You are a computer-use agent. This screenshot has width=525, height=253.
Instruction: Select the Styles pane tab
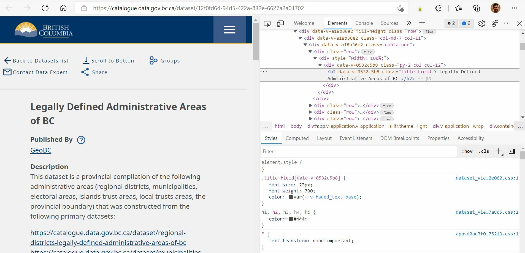pos(271,138)
